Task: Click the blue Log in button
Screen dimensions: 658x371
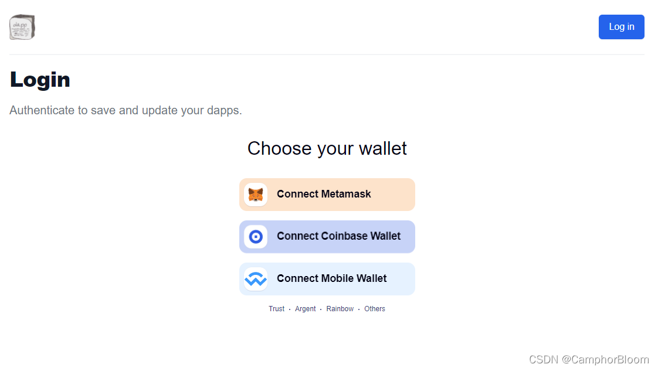Action: pyautogui.click(x=621, y=27)
